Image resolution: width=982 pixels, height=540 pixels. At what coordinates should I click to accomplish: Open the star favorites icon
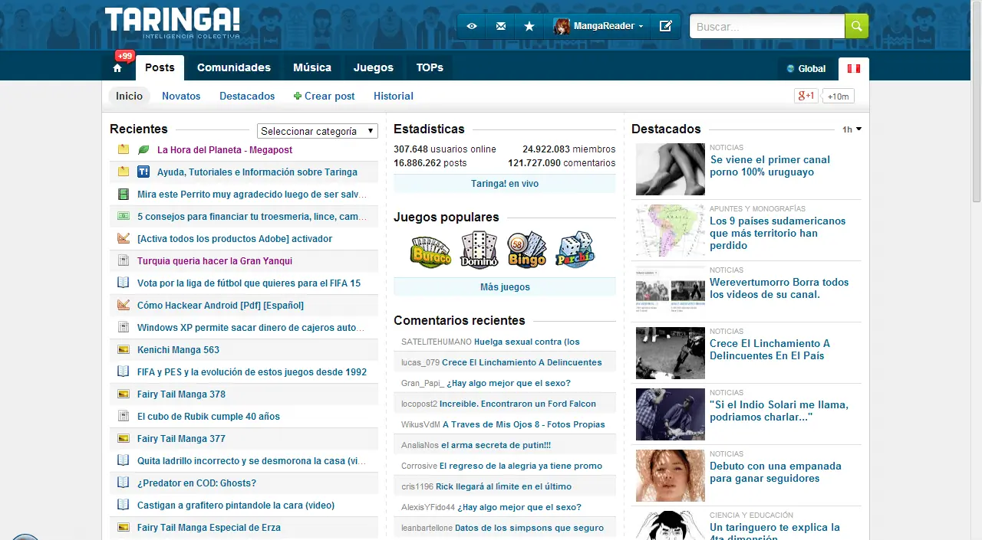pyautogui.click(x=529, y=26)
